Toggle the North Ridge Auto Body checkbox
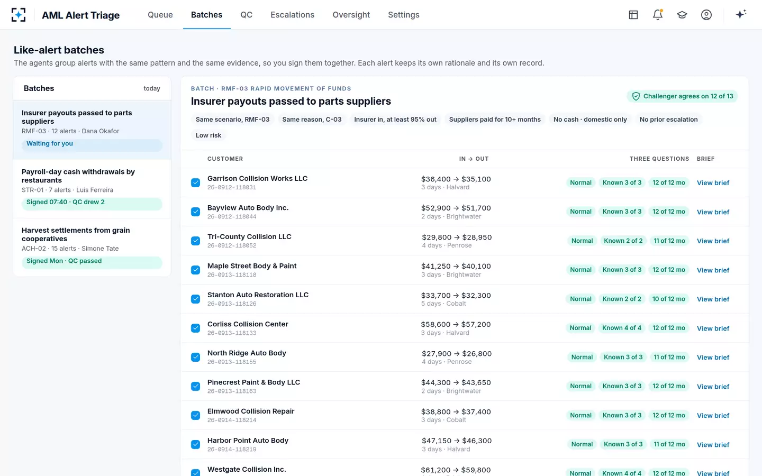 pyautogui.click(x=196, y=357)
